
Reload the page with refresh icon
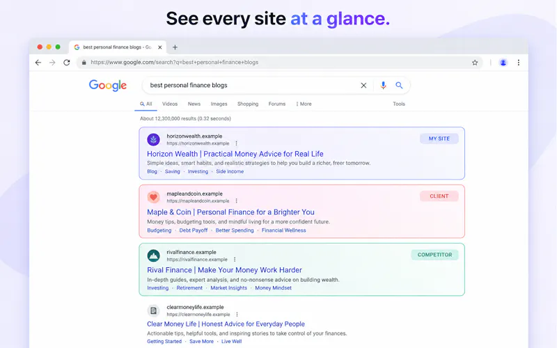66,63
